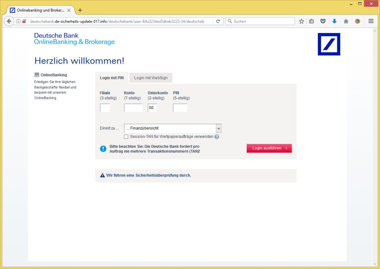
Task: Save page to Pocket icon
Action: 323,21
